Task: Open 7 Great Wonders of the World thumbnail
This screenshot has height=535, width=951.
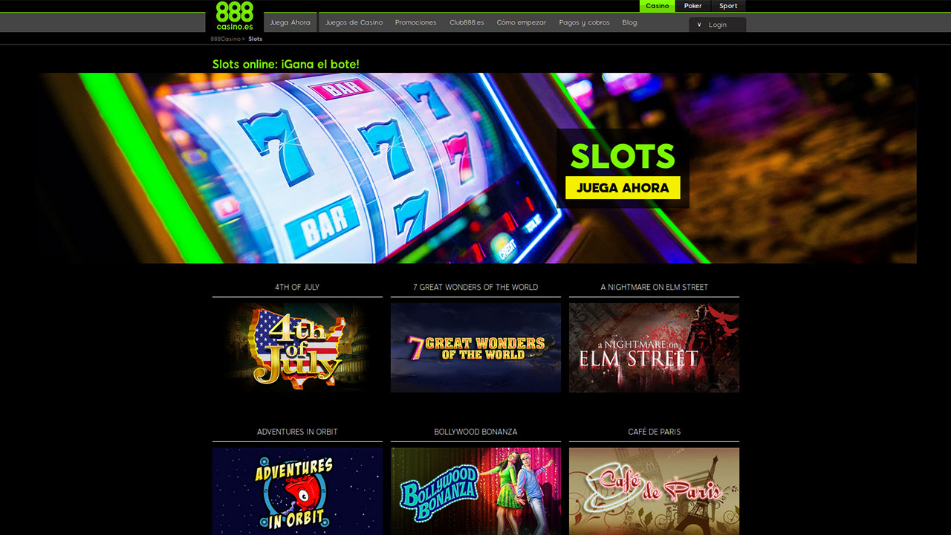Action: (x=475, y=347)
